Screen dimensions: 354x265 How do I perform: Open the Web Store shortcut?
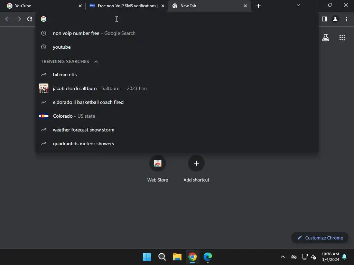coord(158,168)
